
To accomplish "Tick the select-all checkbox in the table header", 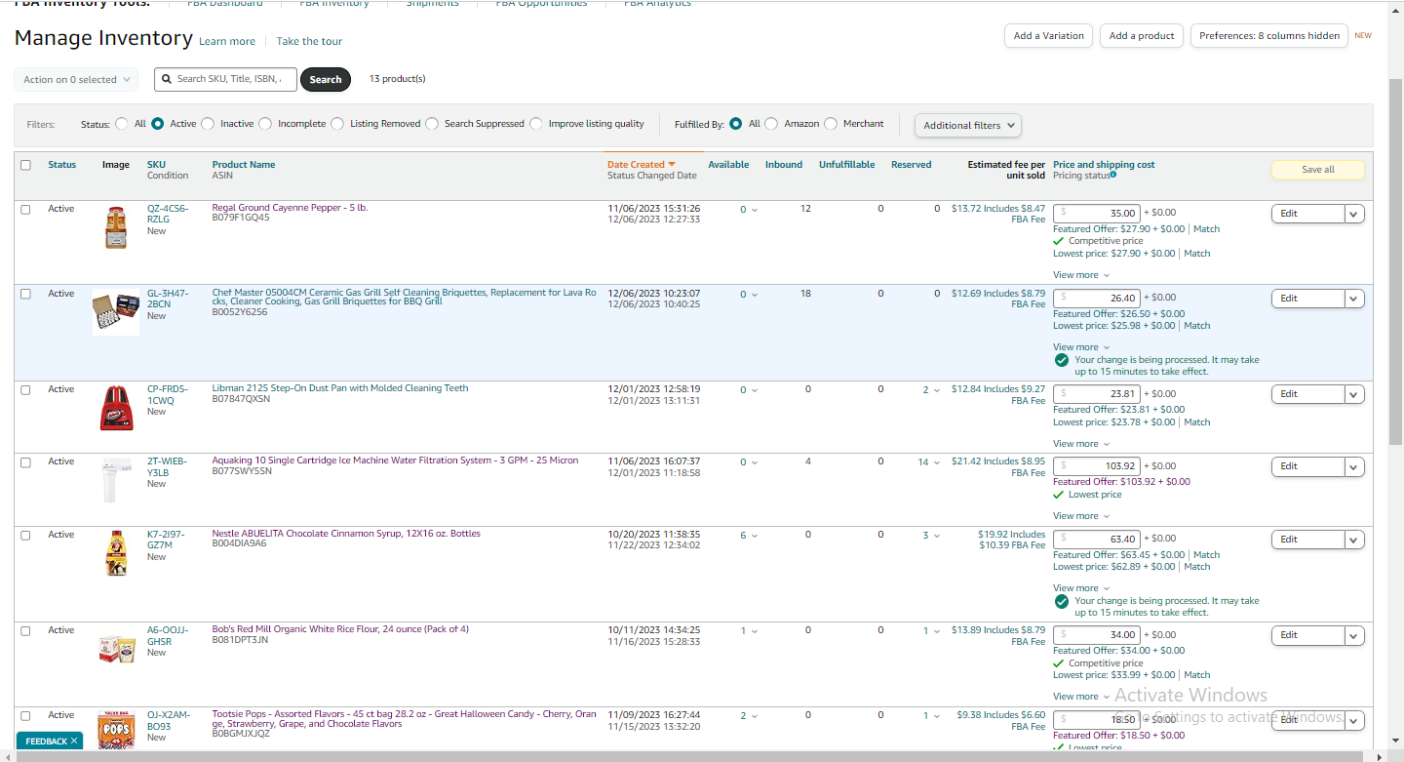I will point(25,165).
